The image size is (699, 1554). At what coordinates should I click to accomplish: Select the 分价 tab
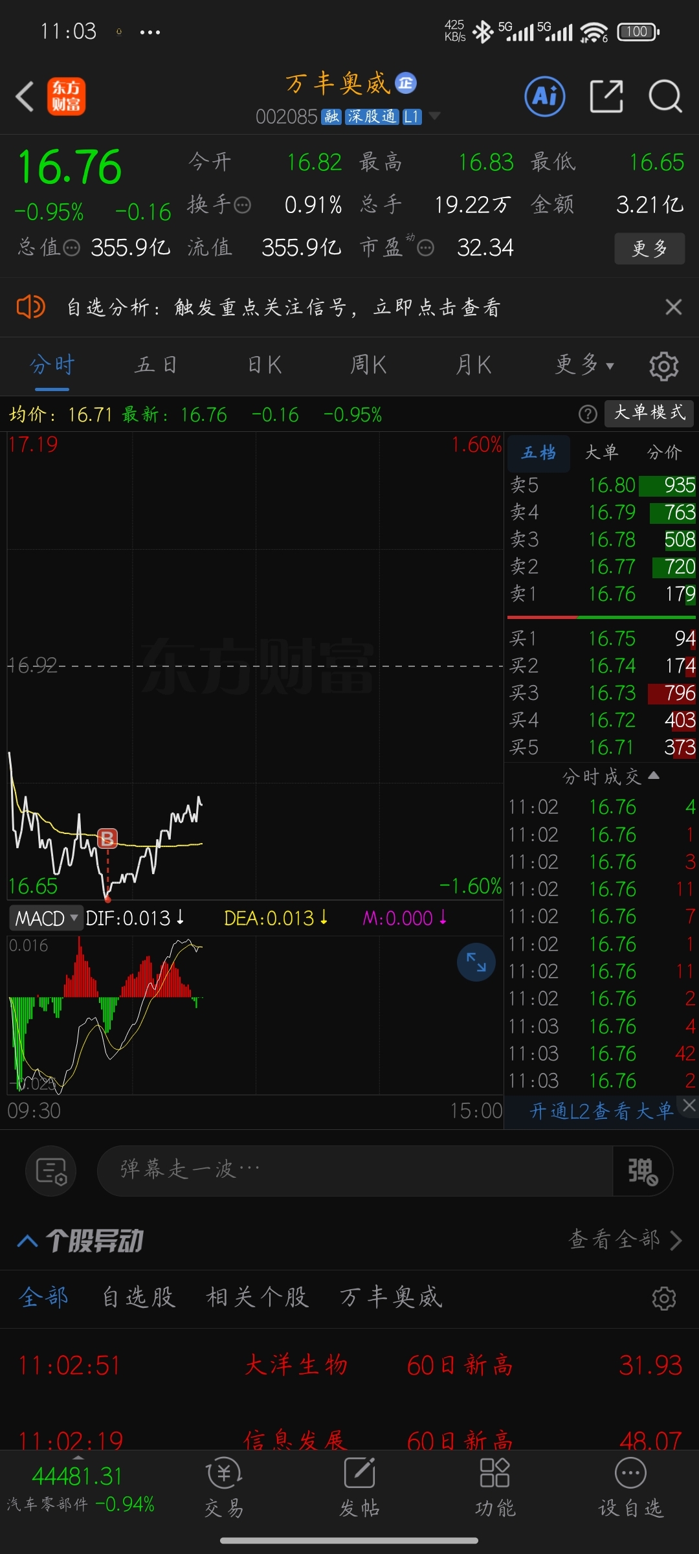pyautogui.click(x=665, y=453)
